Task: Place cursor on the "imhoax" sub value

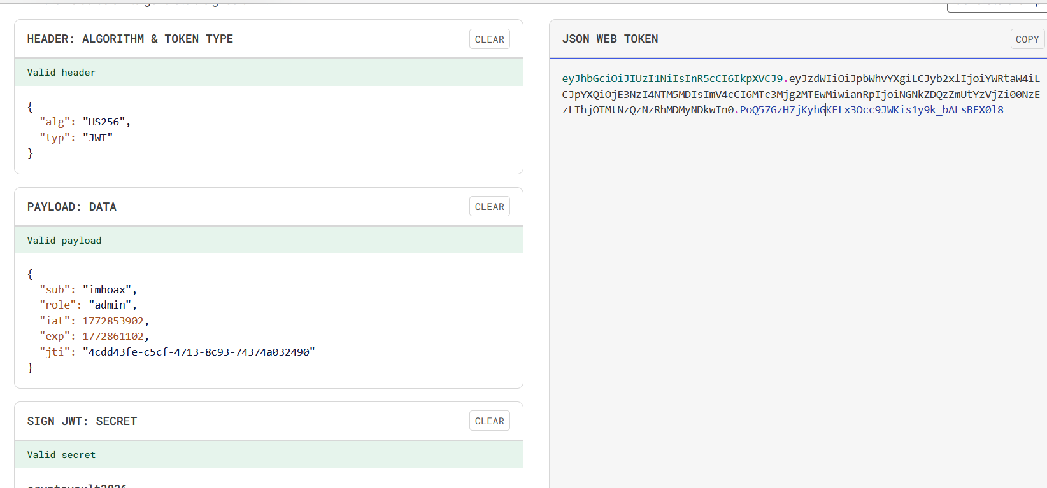Action: [107, 290]
